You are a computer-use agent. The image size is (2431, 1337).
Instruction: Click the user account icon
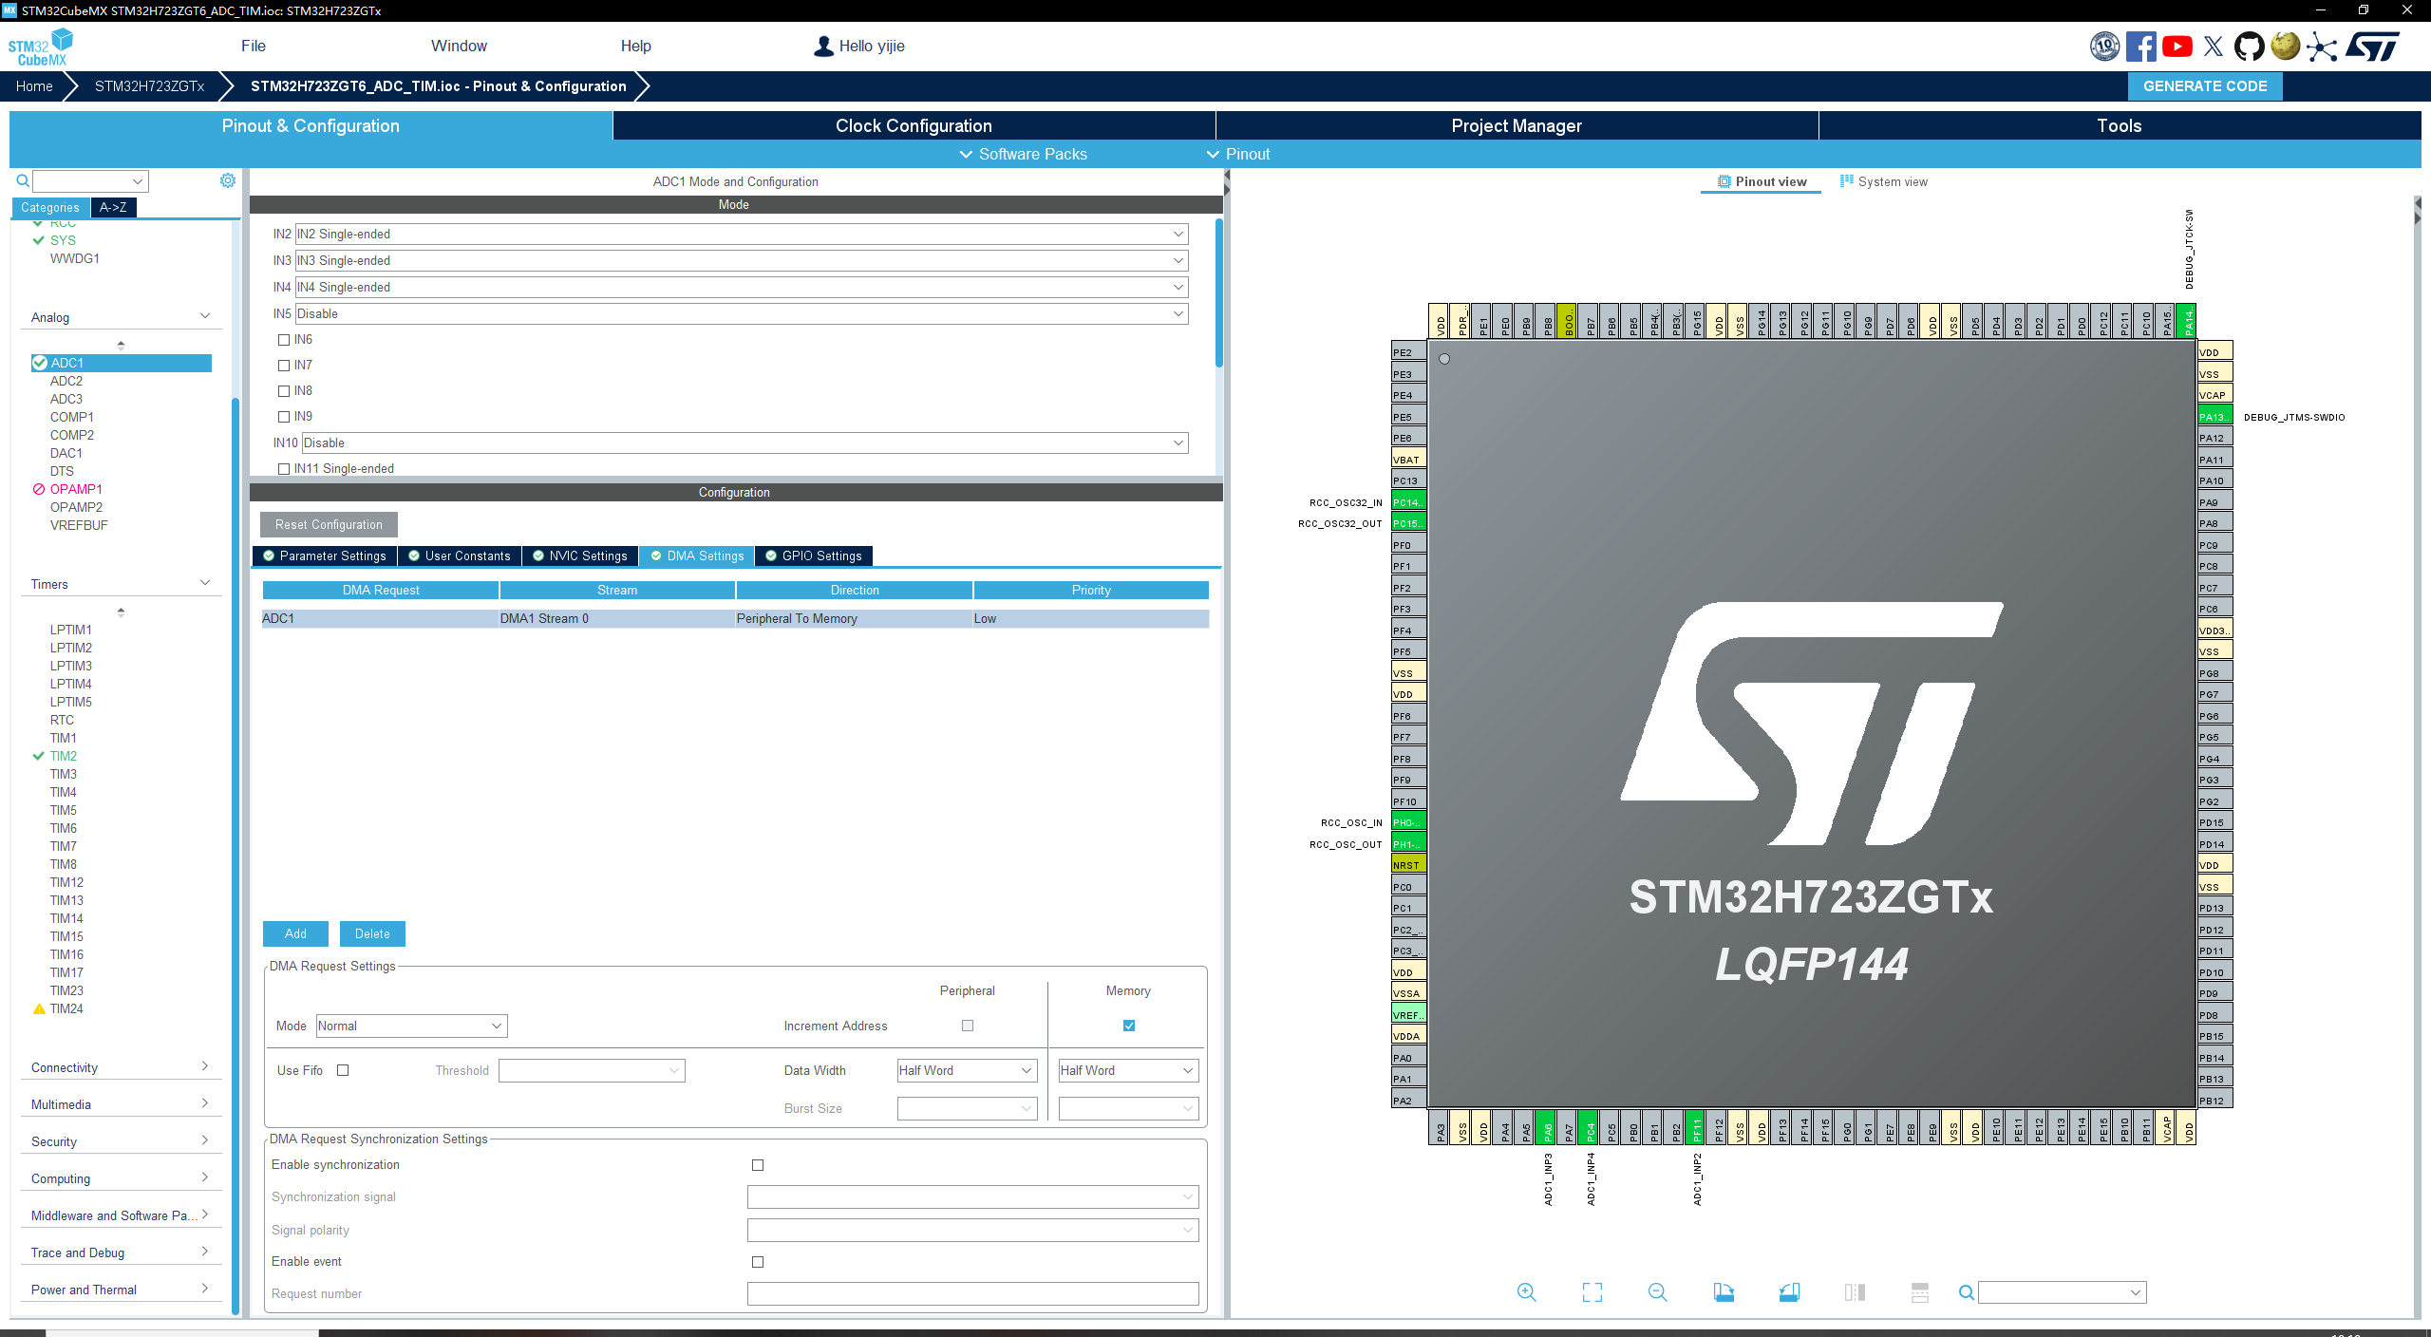click(x=823, y=46)
